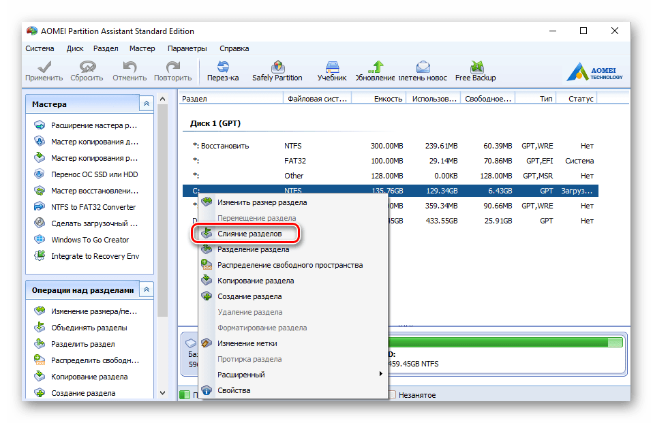
Task: Click Разделить раздел in the sidebar
Action: [x=82, y=344]
